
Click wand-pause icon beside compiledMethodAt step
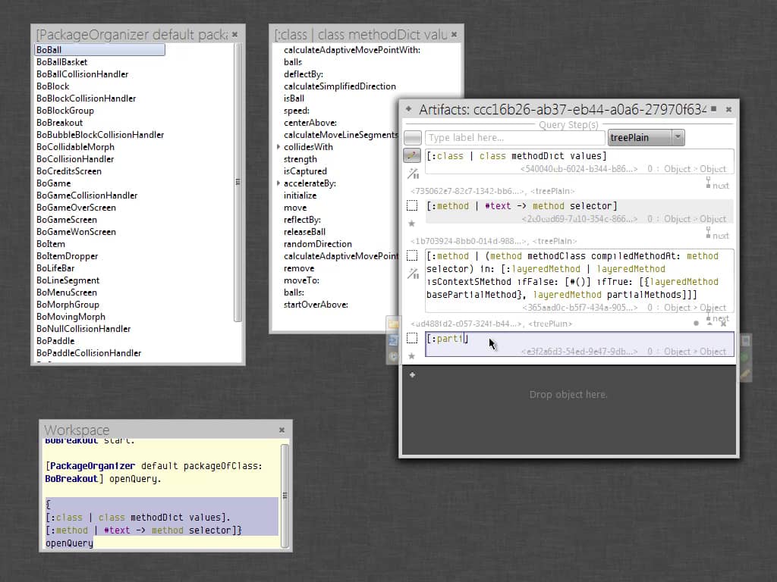(413, 273)
